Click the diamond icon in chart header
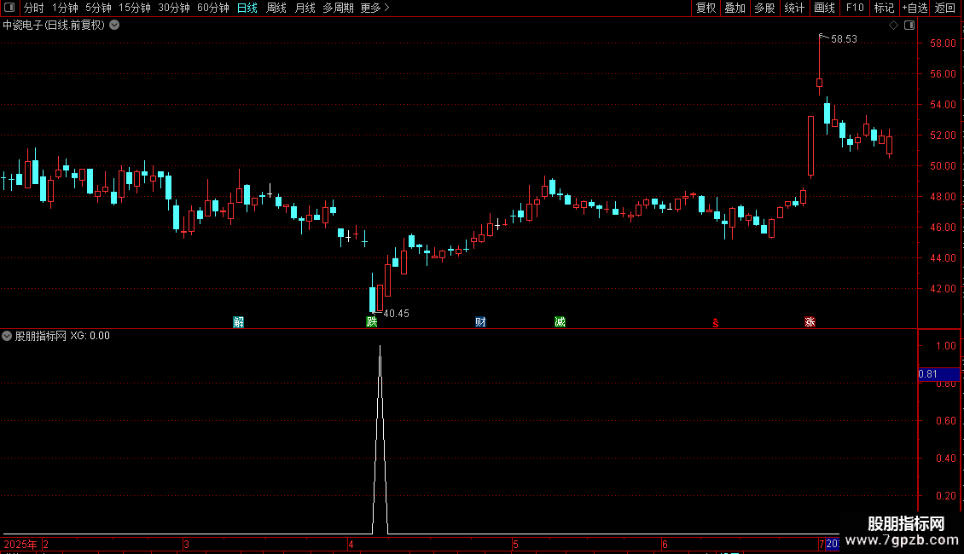This screenshot has height=554, width=964. pos(894,26)
